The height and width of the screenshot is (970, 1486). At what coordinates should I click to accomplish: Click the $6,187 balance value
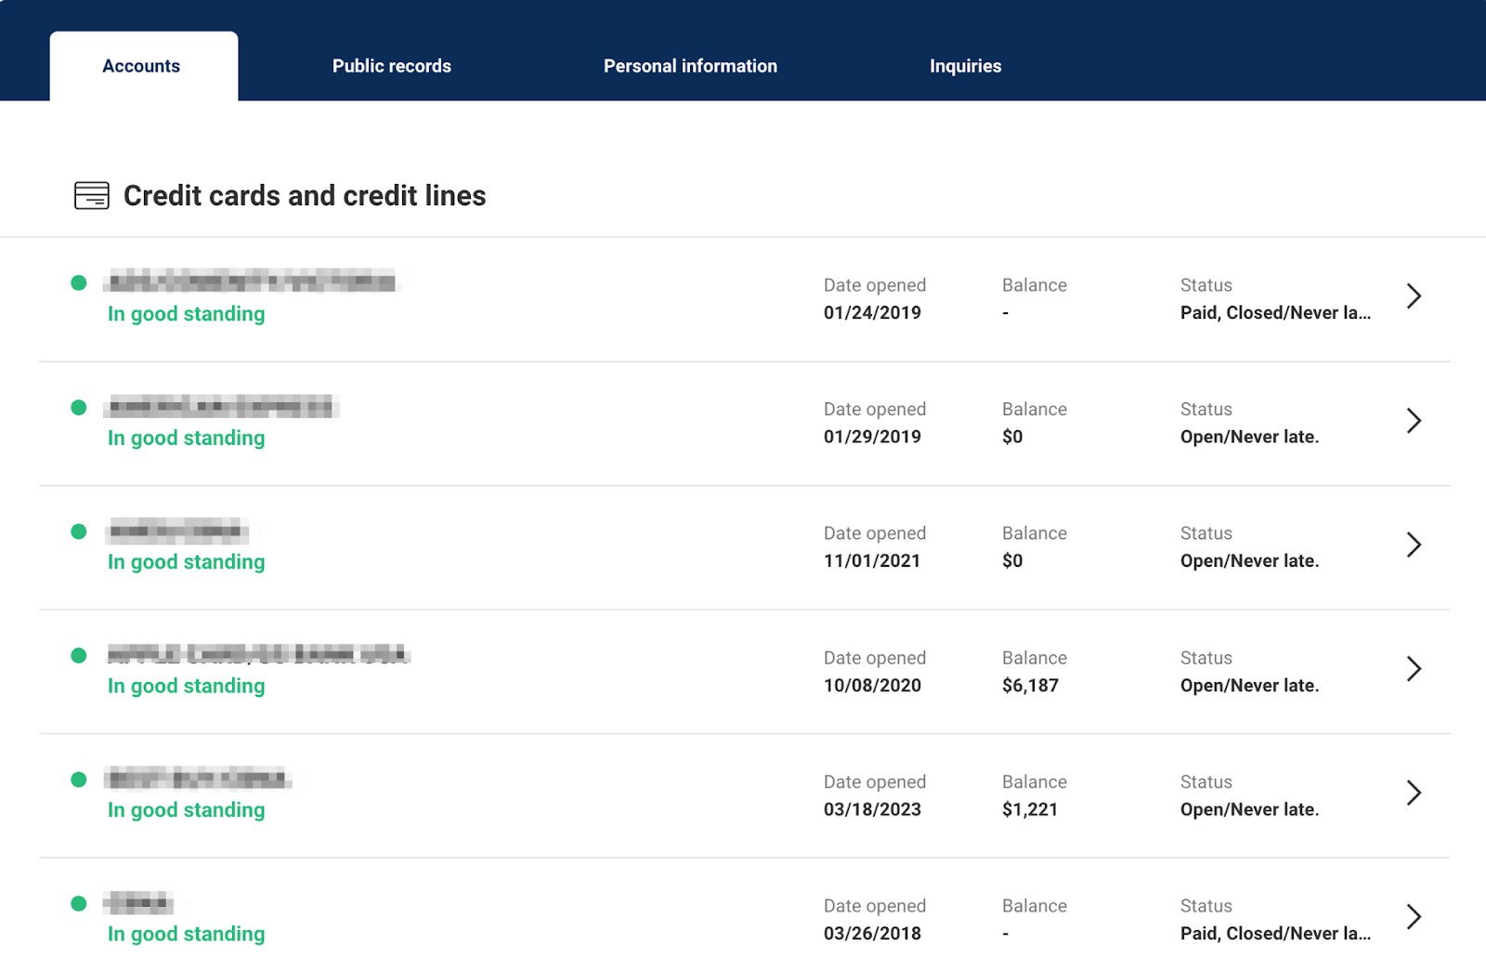click(1030, 686)
